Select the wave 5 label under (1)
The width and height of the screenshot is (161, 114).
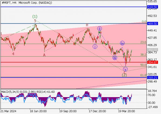35,21
